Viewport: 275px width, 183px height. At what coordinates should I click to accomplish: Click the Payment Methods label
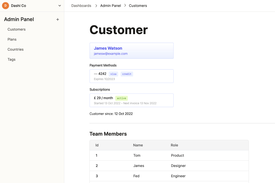click(103, 65)
